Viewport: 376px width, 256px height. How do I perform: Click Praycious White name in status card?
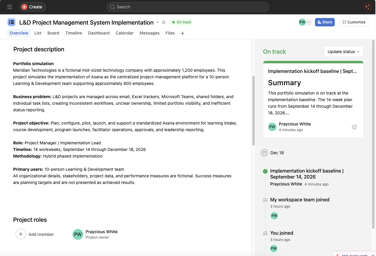(295, 124)
